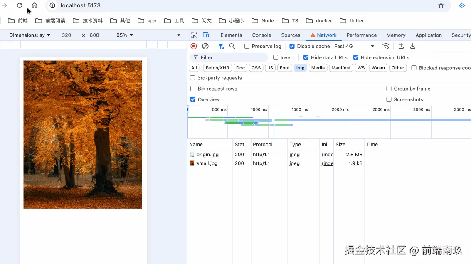The width and height of the screenshot is (471, 264).
Task: Toggle the device toolbar icon
Action: (x=205, y=35)
